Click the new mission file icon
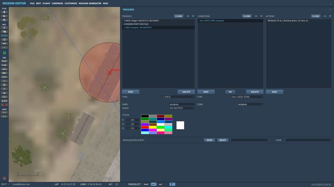 4,12
